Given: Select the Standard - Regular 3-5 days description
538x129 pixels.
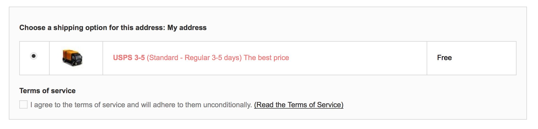Looking at the screenshot, I should click(194, 58).
